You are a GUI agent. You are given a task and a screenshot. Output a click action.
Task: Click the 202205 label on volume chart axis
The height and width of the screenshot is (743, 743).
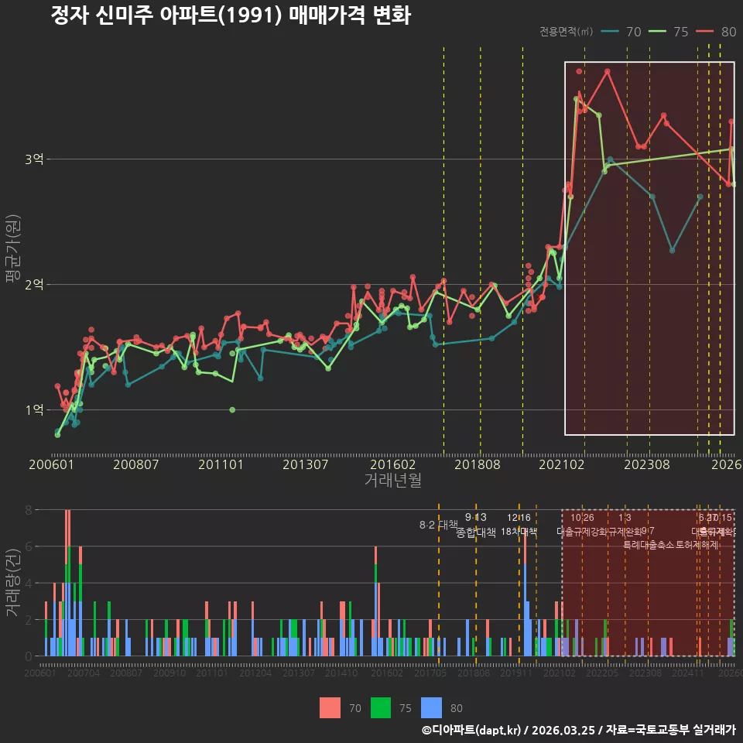point(602,673)
